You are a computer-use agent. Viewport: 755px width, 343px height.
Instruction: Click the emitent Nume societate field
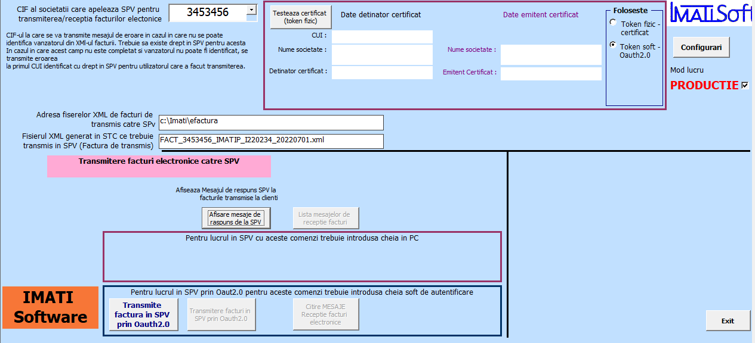tap(551, 55)
